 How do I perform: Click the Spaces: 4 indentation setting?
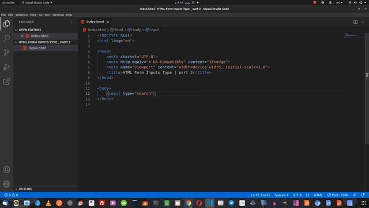point(281,195)
